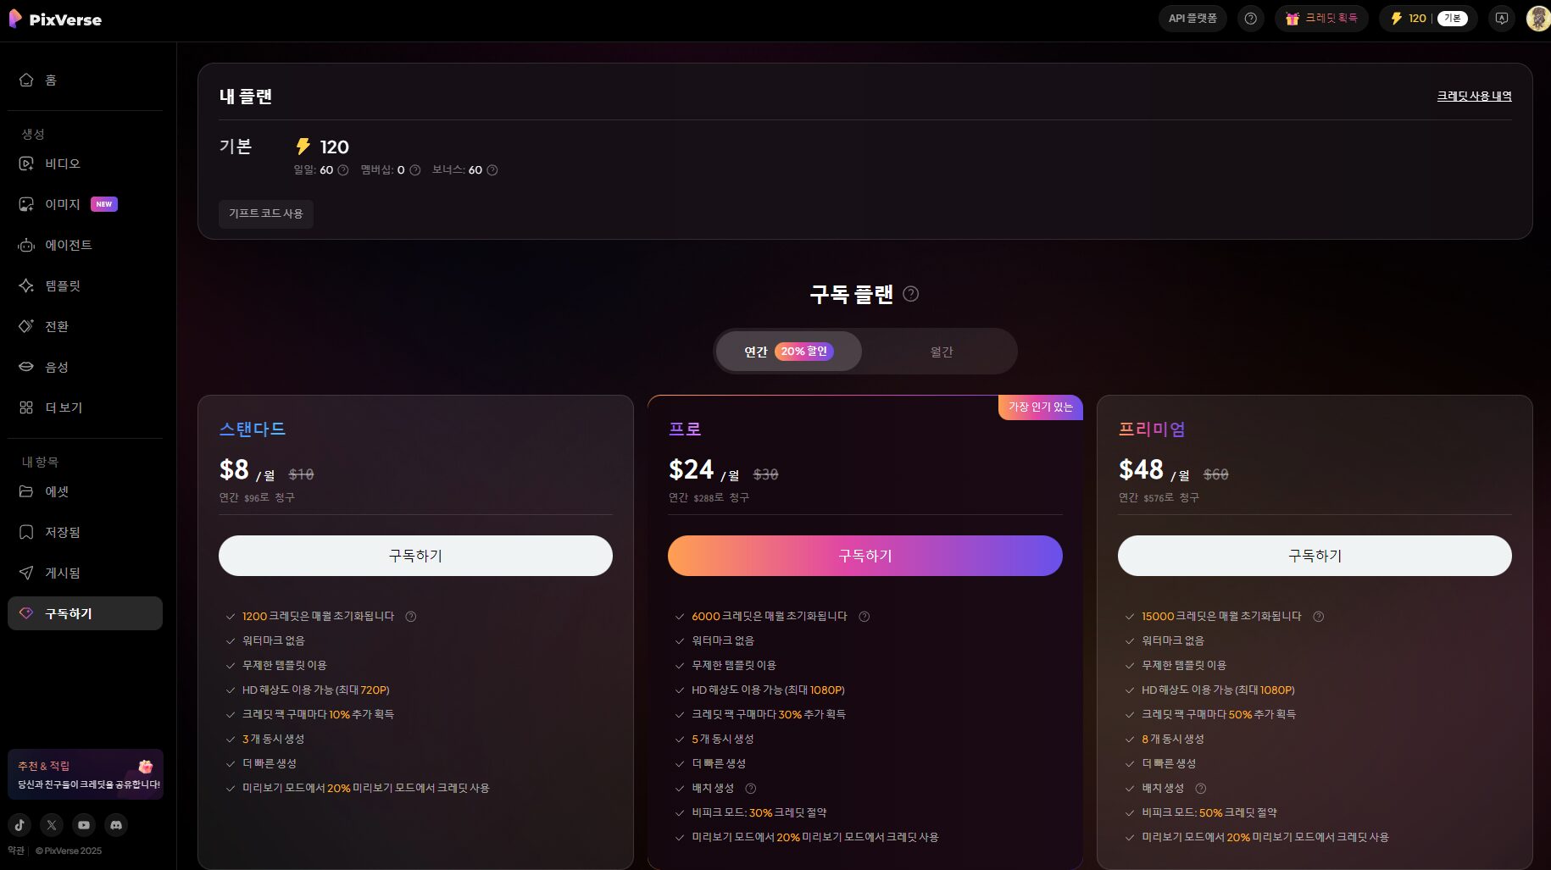Go to 홈 in the sidebar
1551x870 pixels.
(x=49, y=79)
